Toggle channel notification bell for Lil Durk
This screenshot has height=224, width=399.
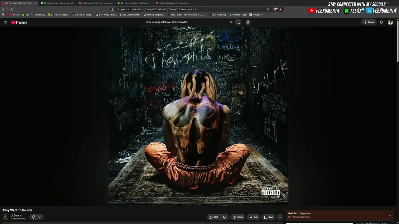point(34,217)
